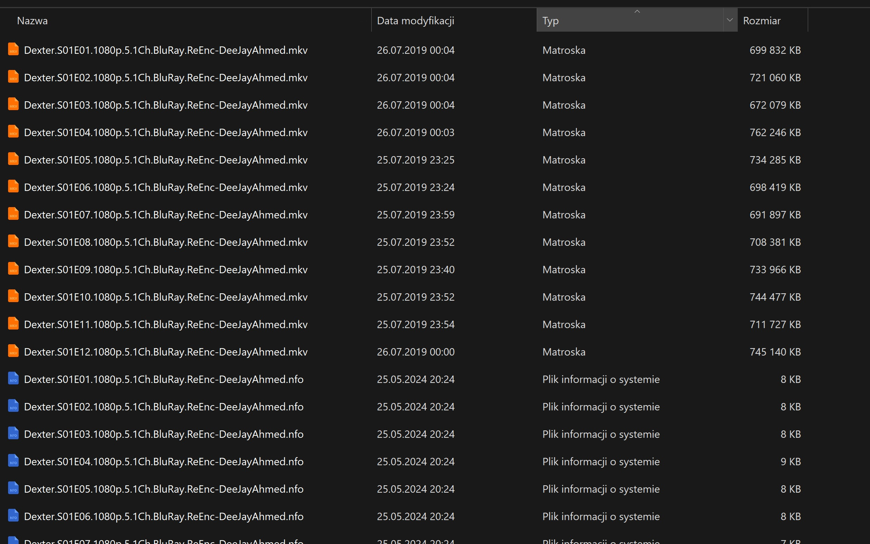The image size is (870, 544).
Task: Sort by Data modyfikacji column header
Action: (x=415, y=21)
